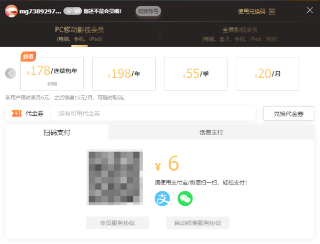Choose the 20 yuan monthly plan
This screenshot has height=244, width=320.
coord(268,74)
